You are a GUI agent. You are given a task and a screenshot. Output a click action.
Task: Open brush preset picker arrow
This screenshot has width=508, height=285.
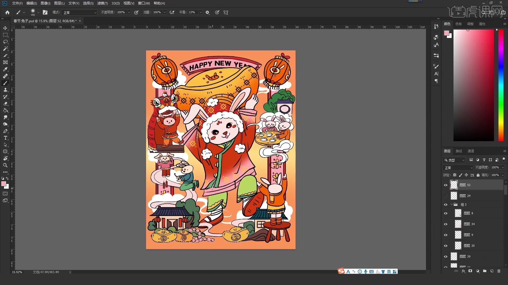click(x=38, y=12)
